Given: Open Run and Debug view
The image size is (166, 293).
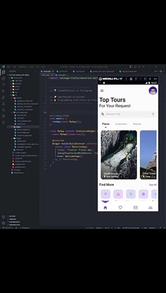Looking at the screenshot, I should 3,97.
